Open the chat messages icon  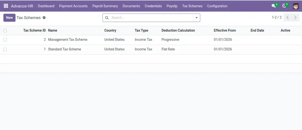coord(274,6)
